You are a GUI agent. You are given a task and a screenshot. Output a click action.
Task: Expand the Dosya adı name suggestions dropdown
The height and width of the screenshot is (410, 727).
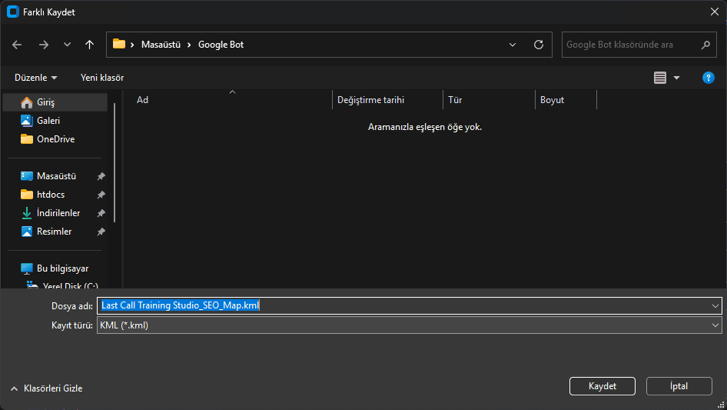[715, 305]
